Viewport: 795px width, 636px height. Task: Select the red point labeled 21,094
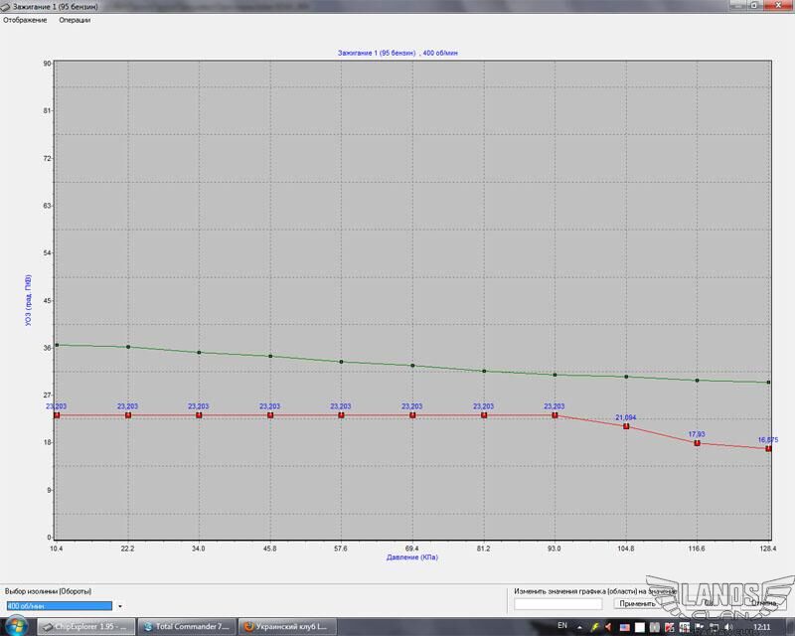[x=626, y=426]
